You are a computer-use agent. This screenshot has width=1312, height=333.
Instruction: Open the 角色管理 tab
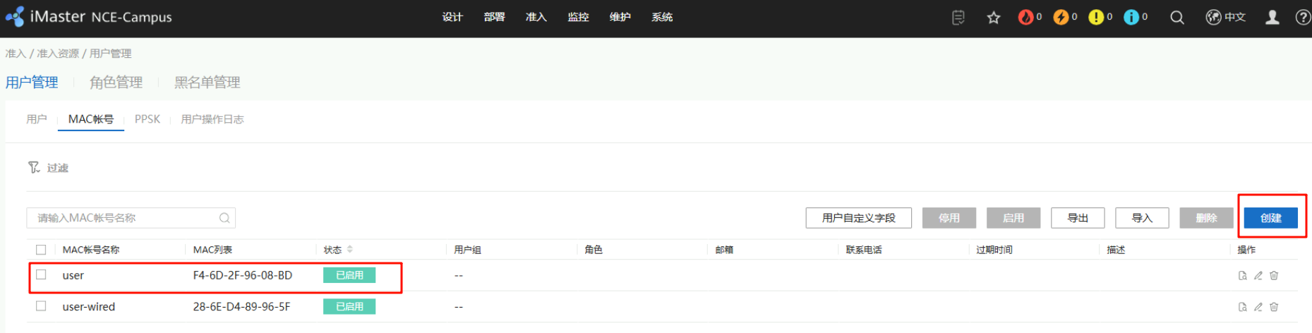(x=116, y=83)
